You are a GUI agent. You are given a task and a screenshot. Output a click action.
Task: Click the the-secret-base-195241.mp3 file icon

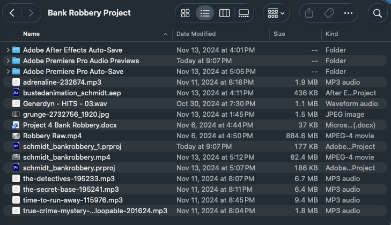16,189
